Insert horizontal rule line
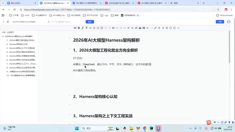 (117, 28)
